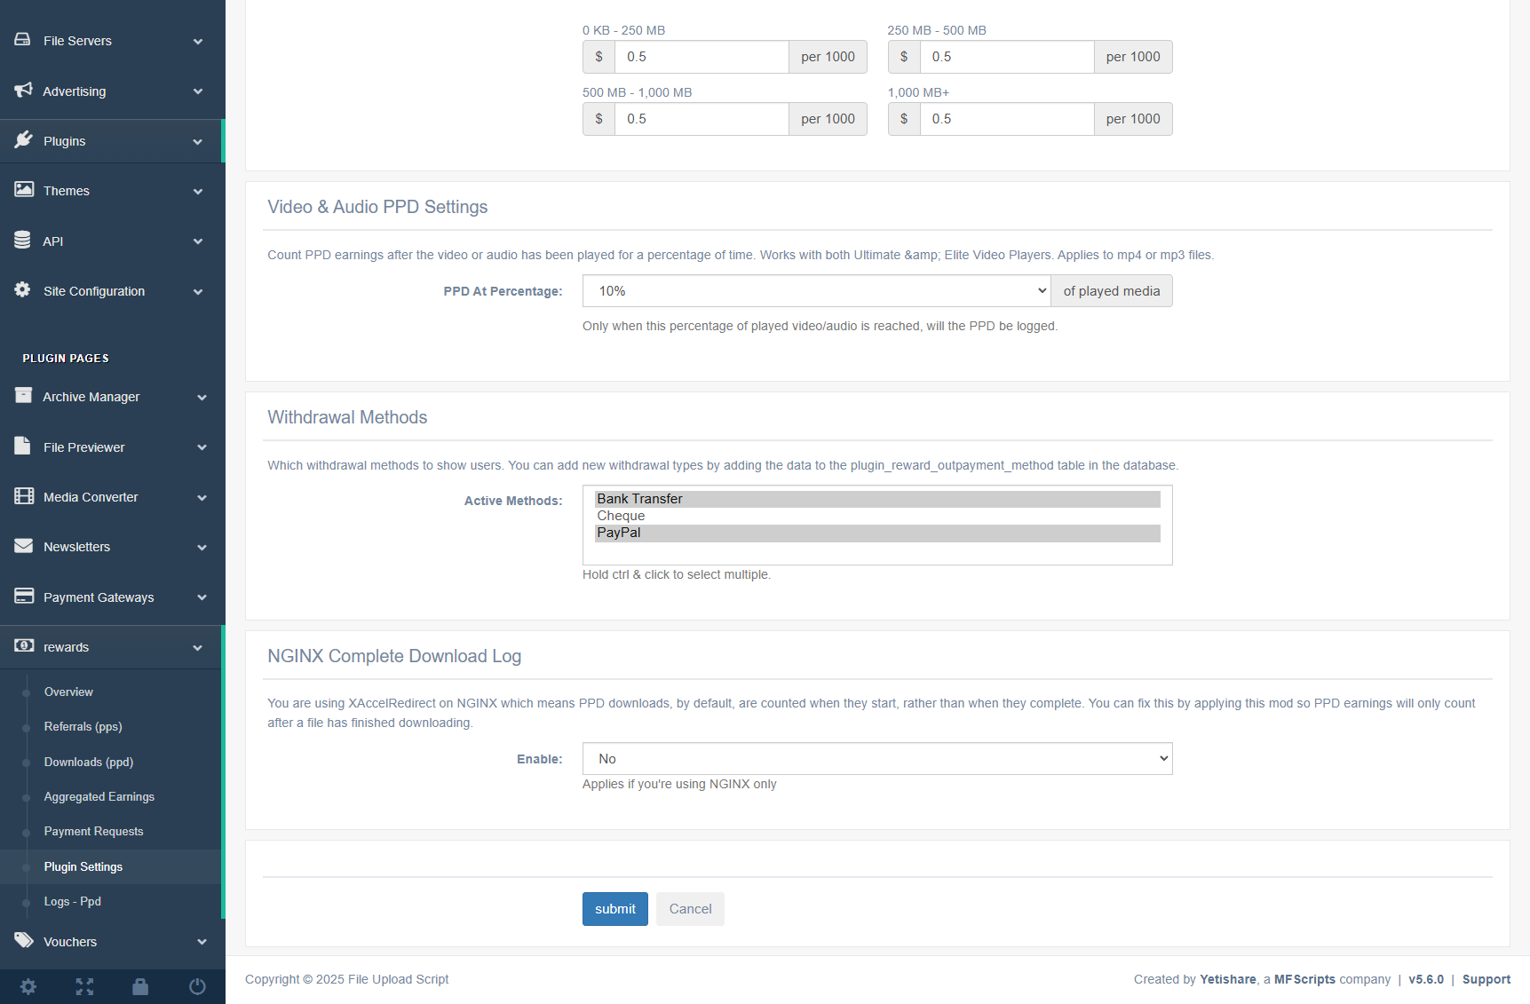Screen dimensions: 1530x1004
Task: Click the Vouchers tags icon
Action: point(24,941)
